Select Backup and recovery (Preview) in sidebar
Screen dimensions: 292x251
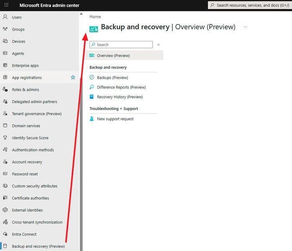point(39,246)
